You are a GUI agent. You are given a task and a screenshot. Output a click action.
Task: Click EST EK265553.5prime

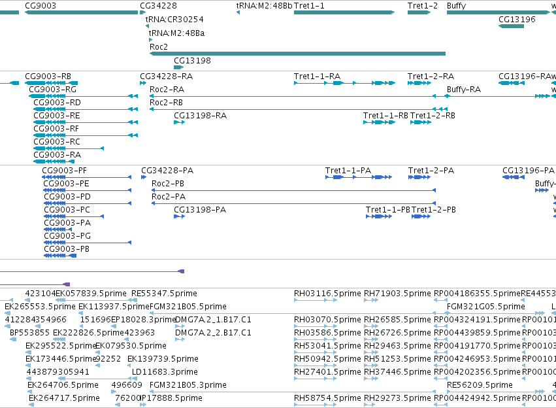(x=40, y=307)
